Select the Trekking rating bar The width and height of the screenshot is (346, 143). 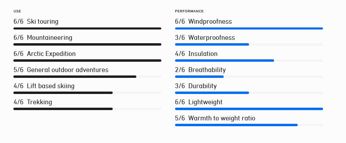point(87,109)
